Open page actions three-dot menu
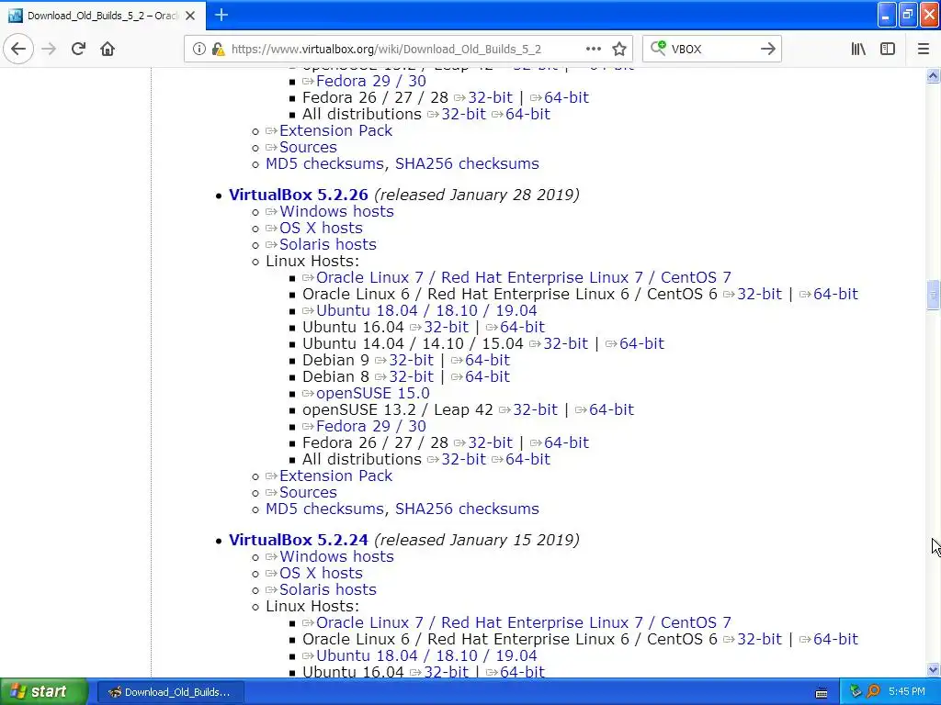The image size is (941, 705). tap(593, 50)
